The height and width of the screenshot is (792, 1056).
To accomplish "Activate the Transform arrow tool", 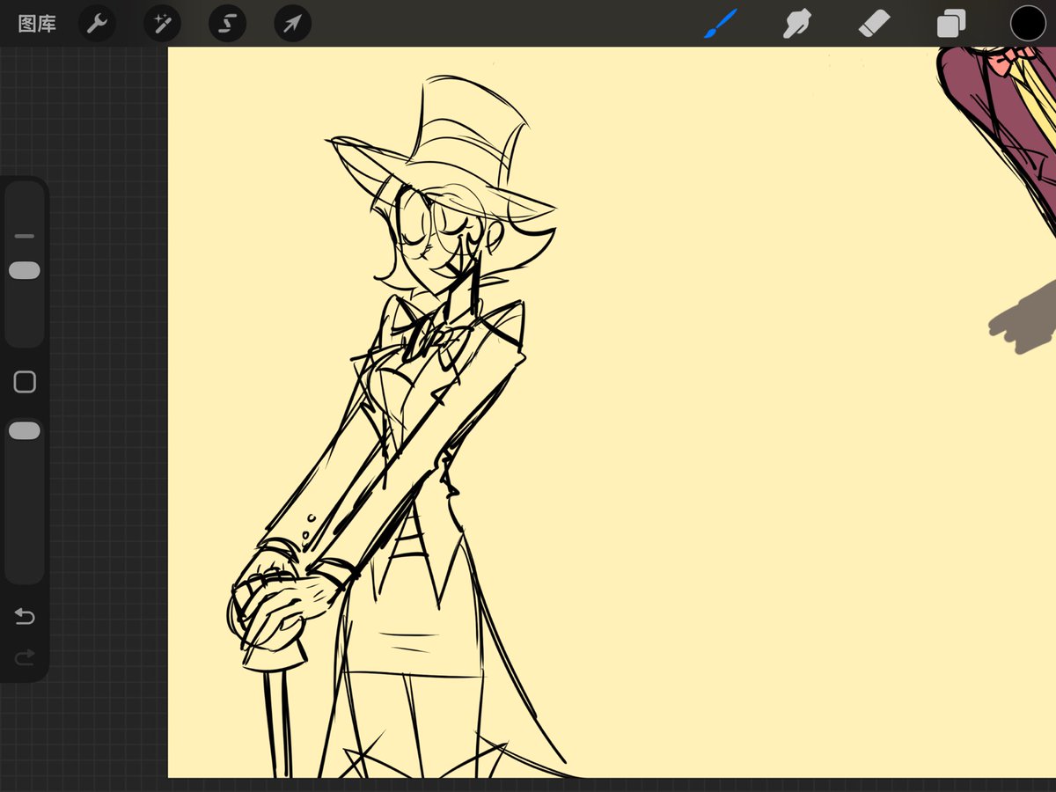I will click(x=292, y=24).
